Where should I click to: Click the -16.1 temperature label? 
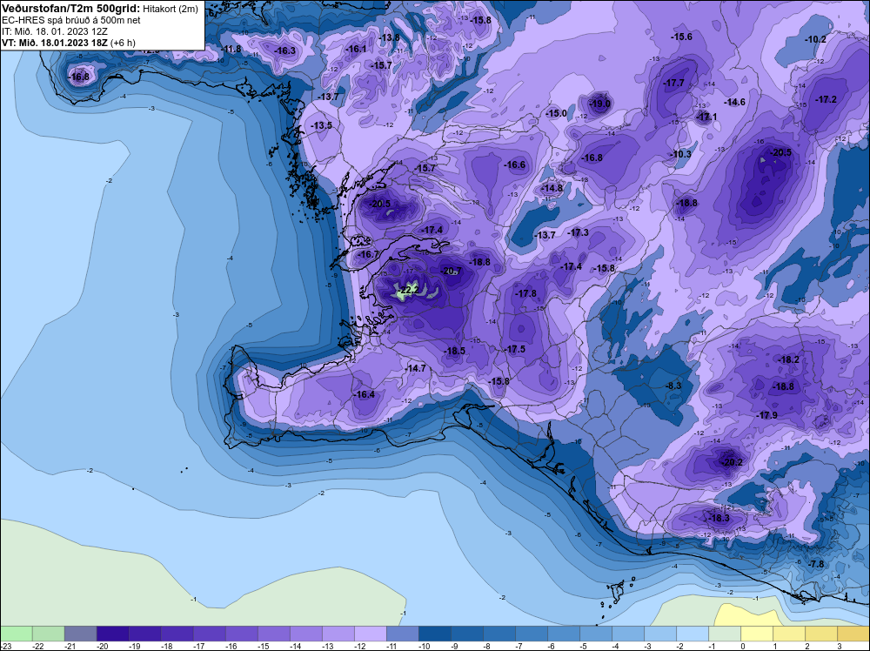[356, 49]
